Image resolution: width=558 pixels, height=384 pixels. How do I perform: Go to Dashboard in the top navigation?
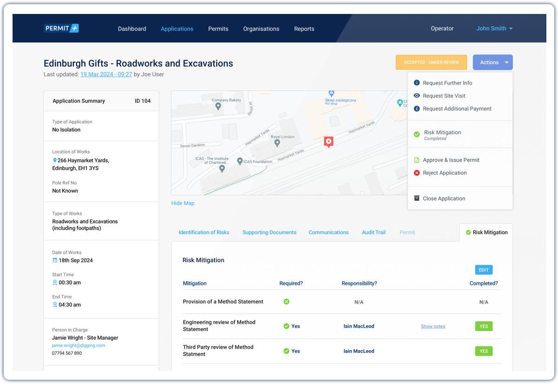pos(132,29)
